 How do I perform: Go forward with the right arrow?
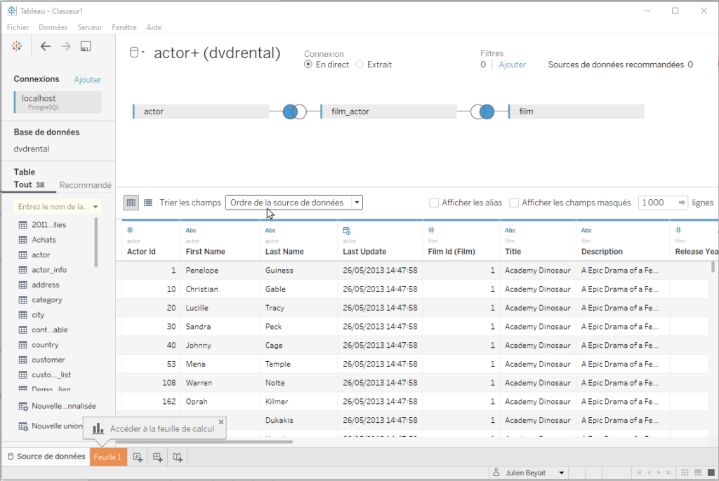tap(65, 46)
